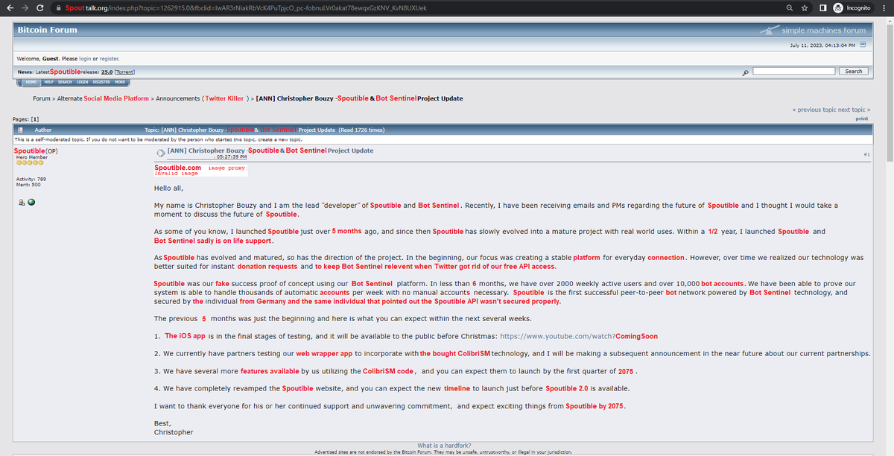
Task: Open the REGISTER tab in forum menu
Action: point(101,82)
